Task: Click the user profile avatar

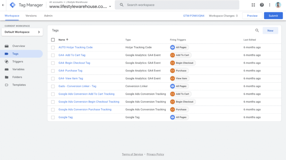Action: coord(279,5)
